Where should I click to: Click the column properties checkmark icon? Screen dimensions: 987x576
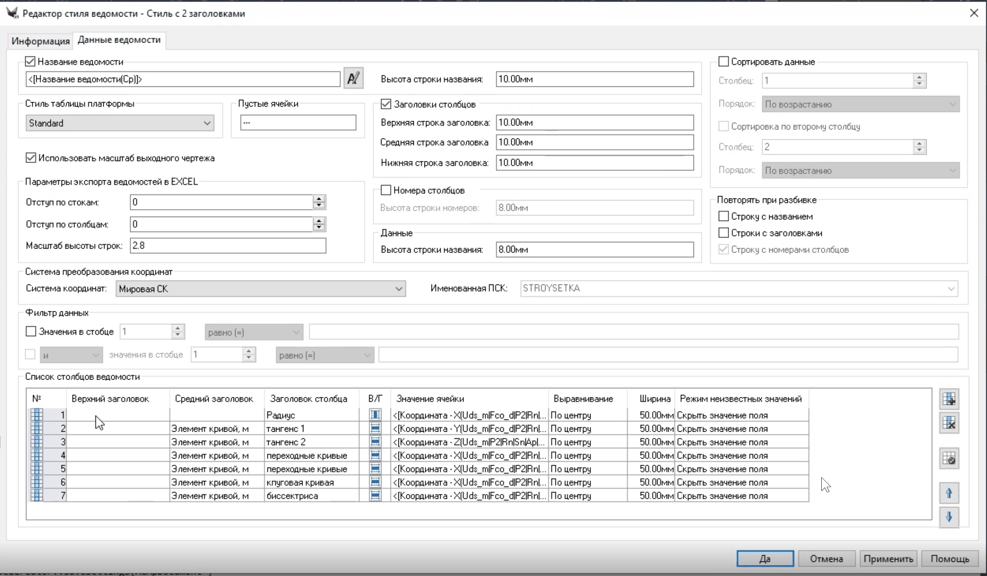949,459
